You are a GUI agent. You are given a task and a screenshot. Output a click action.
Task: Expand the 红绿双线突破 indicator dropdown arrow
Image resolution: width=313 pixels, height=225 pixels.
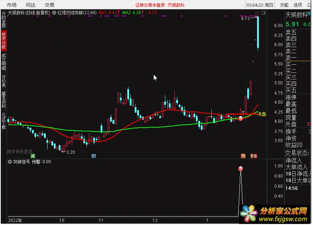coord(54,13)
